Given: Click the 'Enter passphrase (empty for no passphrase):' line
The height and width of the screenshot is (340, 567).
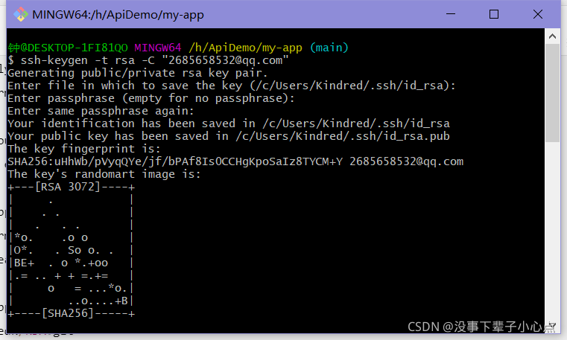Looking at the screenshot, I should coord(151,98).
